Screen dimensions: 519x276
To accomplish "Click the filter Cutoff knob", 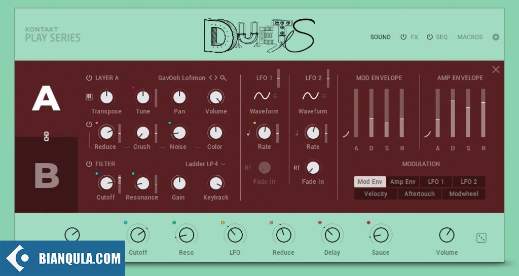I will [106, 183].
